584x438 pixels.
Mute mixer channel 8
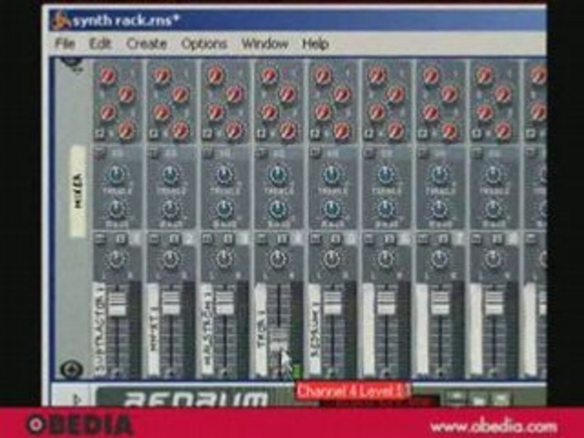click(x=476, y=238)
